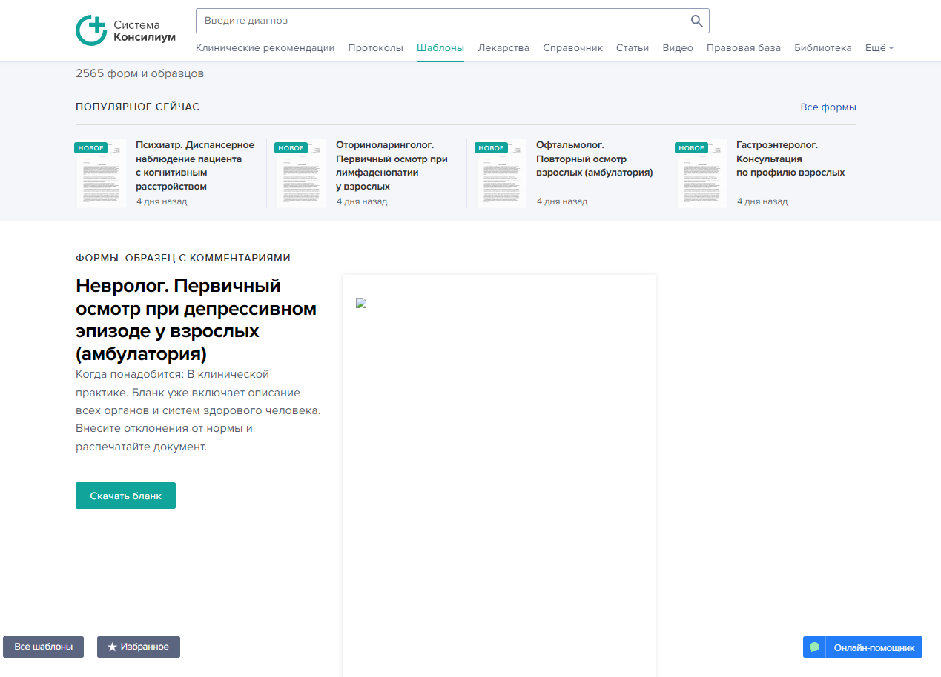Click the Скачать бланк button
This screenshot has height=677, width=941.
pyautogui.click(x=125, y=496)
